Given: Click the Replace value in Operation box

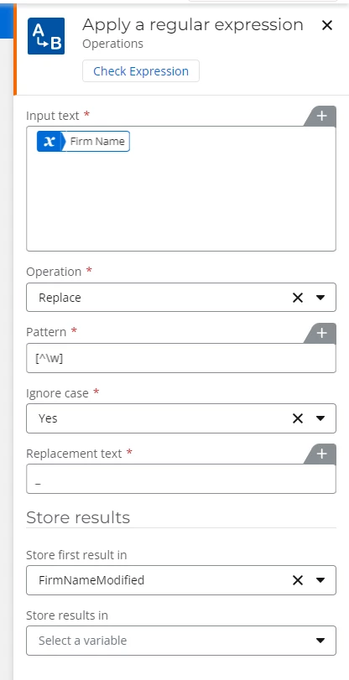Looking at the screenshot, I should 60,298.
